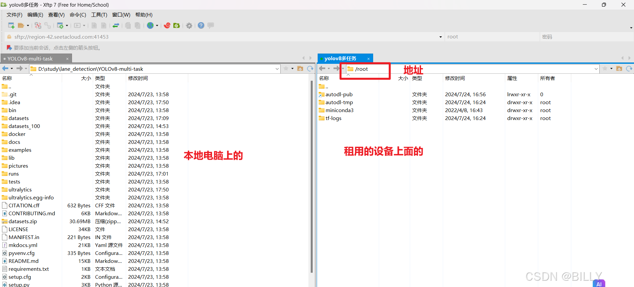Expand the remote /root path dropdown

(596, 69)
